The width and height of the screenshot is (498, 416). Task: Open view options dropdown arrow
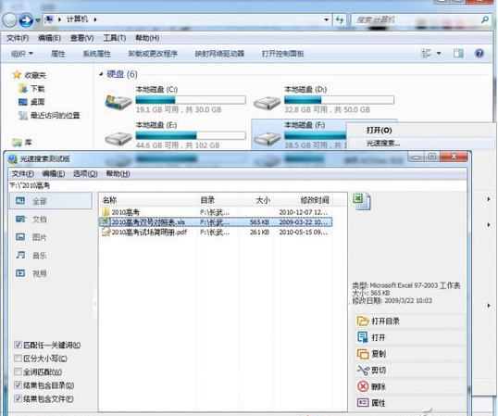pyautogui.click(x=439, y=54)
